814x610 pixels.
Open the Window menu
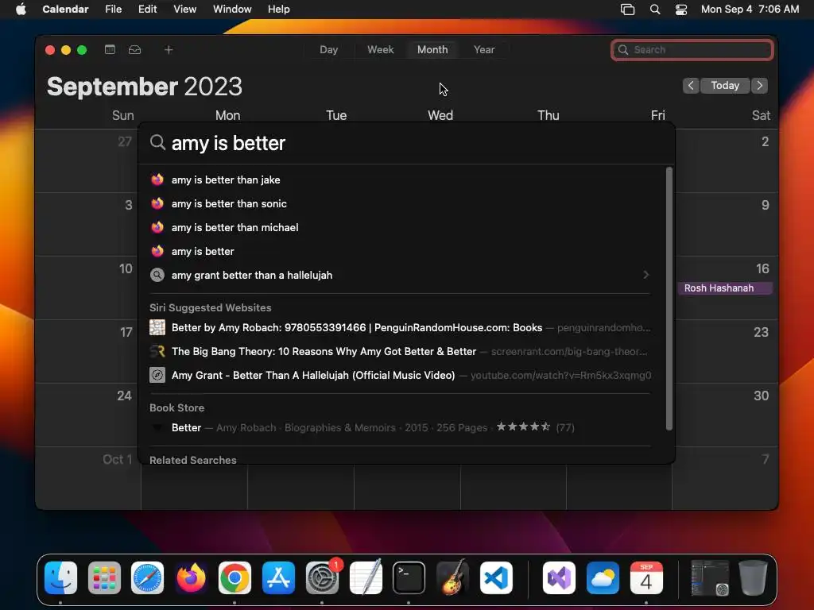[x=232, y=9]
